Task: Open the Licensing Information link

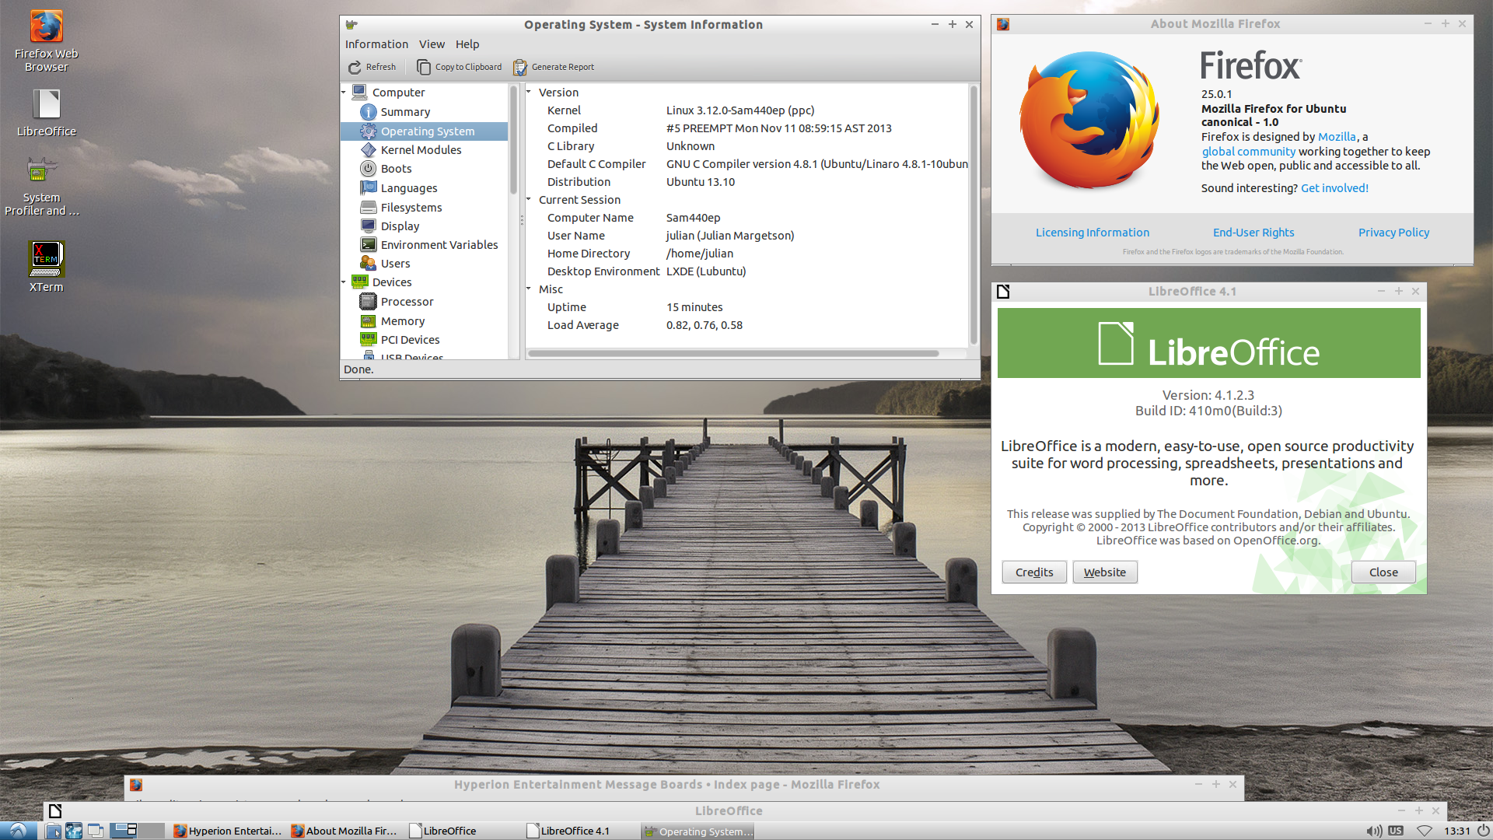Action: click(1092, 233)
